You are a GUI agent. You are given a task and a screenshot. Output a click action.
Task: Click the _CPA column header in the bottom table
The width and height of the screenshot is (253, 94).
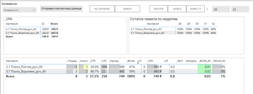150,61
